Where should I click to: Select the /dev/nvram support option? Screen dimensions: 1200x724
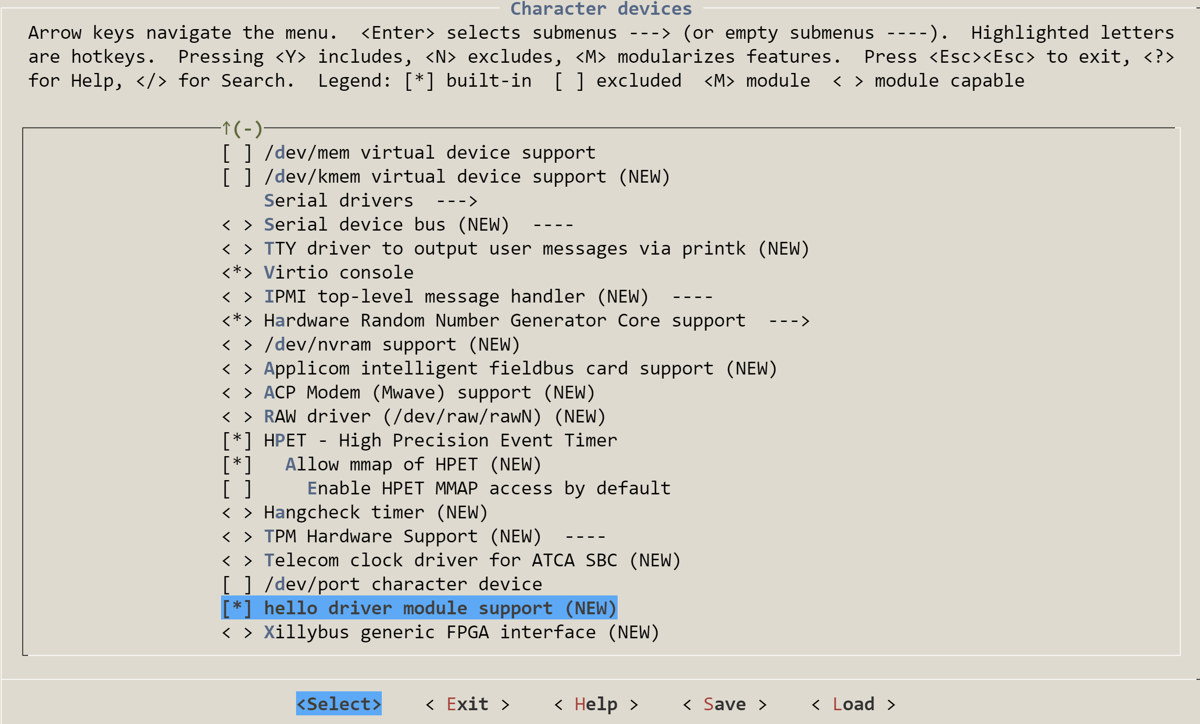(371, 344)
